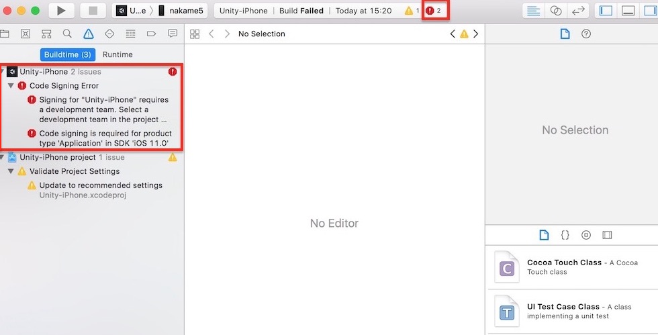Viewport: 658px width, 335px height.
Task: Collapse the Validate Project Settings group
Action: (x=11, y=171)
